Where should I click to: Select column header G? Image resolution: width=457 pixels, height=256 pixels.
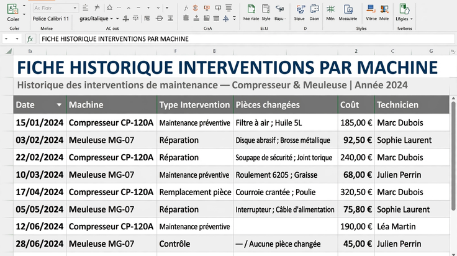click(431, 52)
